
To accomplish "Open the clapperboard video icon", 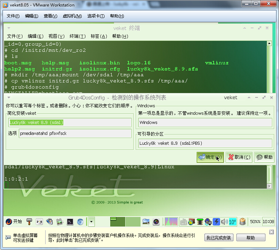I will [60, 222].
